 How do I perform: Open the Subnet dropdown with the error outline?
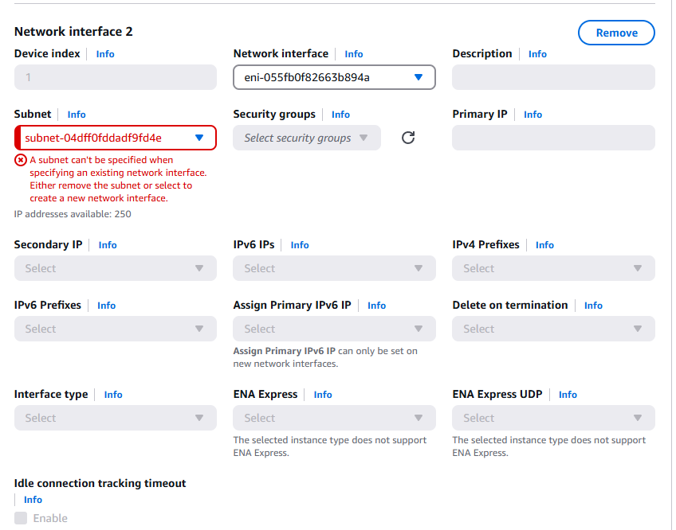[x=115, y=137]
